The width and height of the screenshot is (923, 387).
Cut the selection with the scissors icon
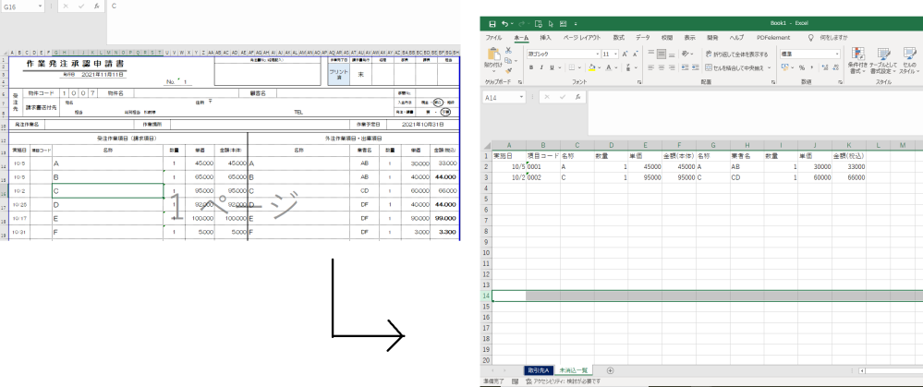pyautogui.click(x=508, y=51)
